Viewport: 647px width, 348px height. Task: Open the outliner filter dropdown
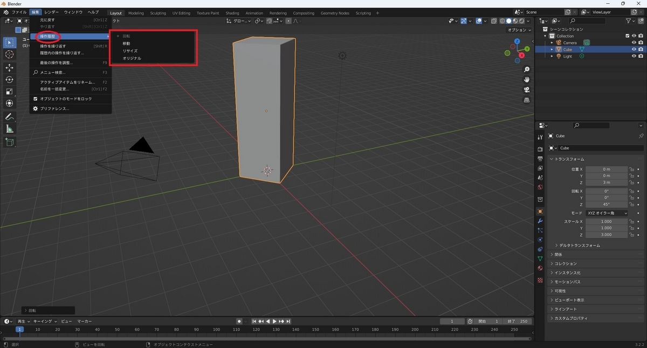pyautogui.click(x=631, y=21)
